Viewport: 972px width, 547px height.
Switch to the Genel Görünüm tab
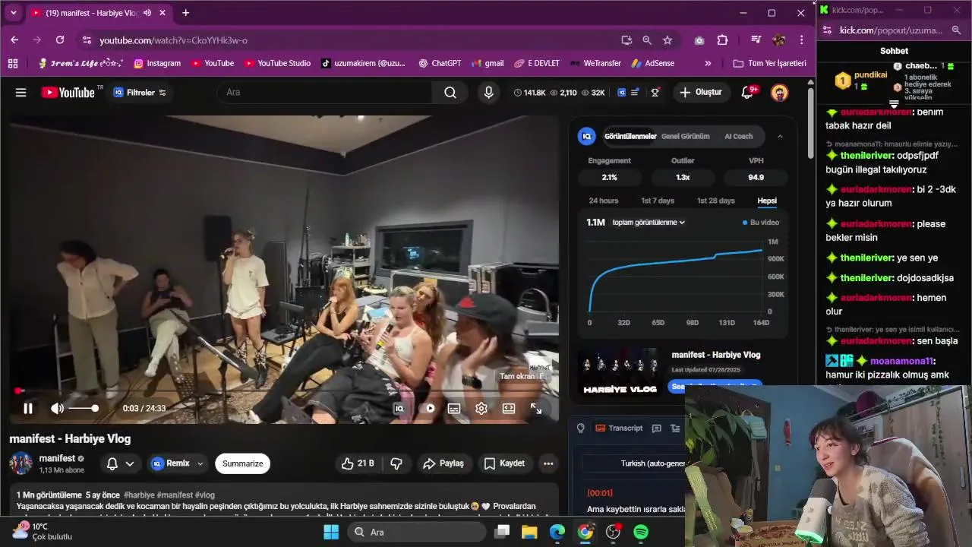[686, 137]
